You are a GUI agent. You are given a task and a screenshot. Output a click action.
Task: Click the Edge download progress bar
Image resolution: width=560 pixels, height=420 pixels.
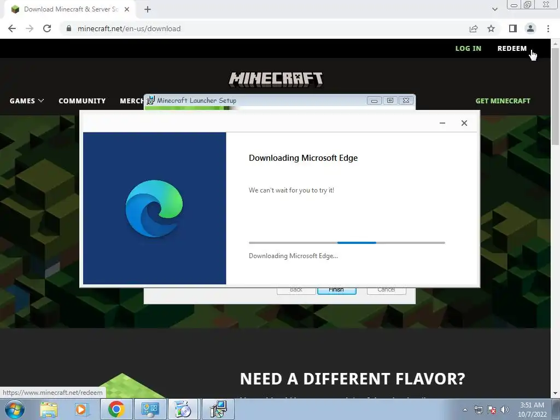click(x=347, y=242)
